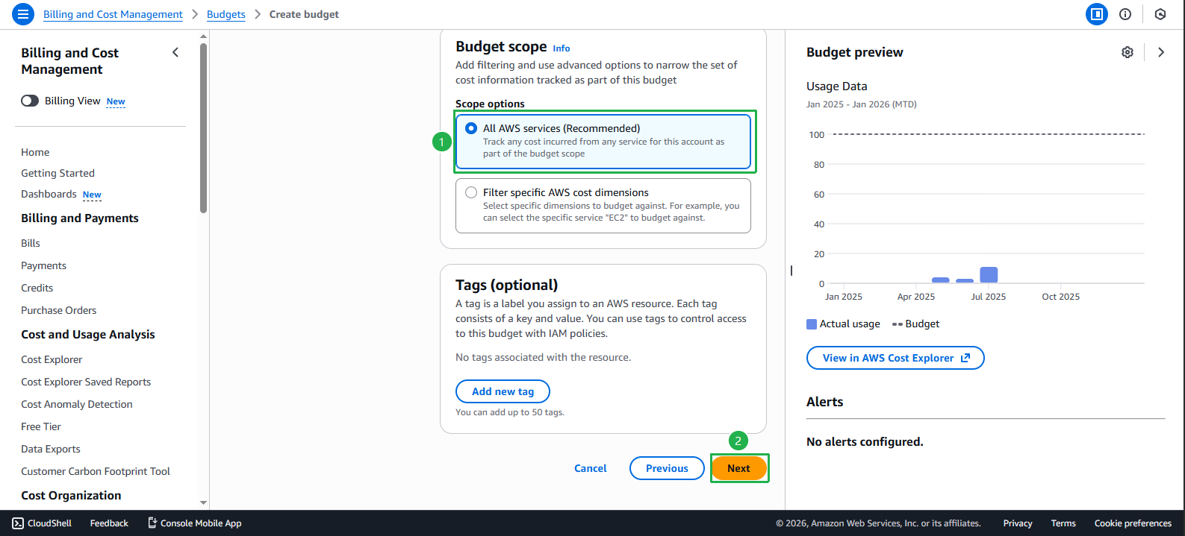Open Home in the sidebar
The height and width of the screenshot is (536, 1185).
(35, 152)
